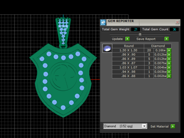Select the .86 X .88 size cell
This screenshot has width=184, height=138.
point(128,76)
